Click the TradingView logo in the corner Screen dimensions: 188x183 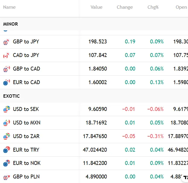[185, 178]
